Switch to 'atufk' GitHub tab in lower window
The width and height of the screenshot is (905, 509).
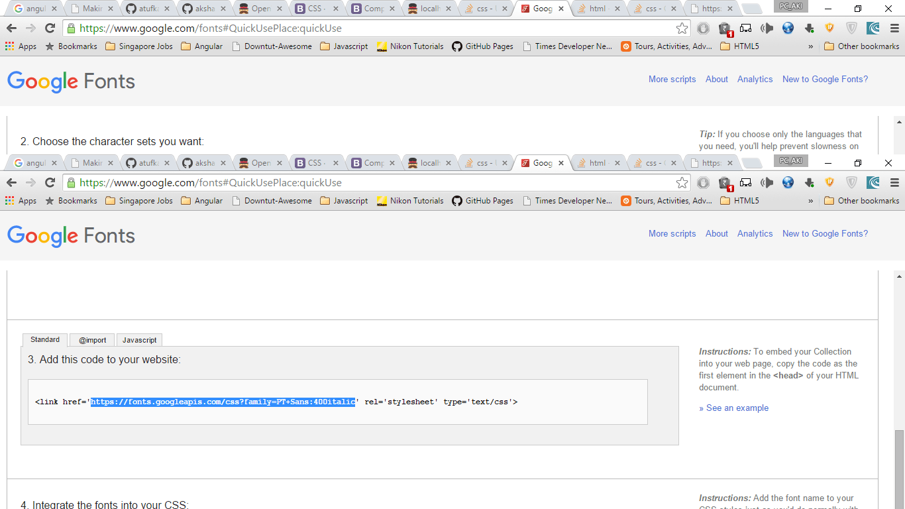click(x=148, y=163)
